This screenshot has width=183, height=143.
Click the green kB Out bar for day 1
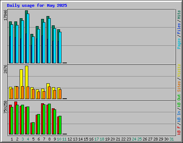point(12,121)
